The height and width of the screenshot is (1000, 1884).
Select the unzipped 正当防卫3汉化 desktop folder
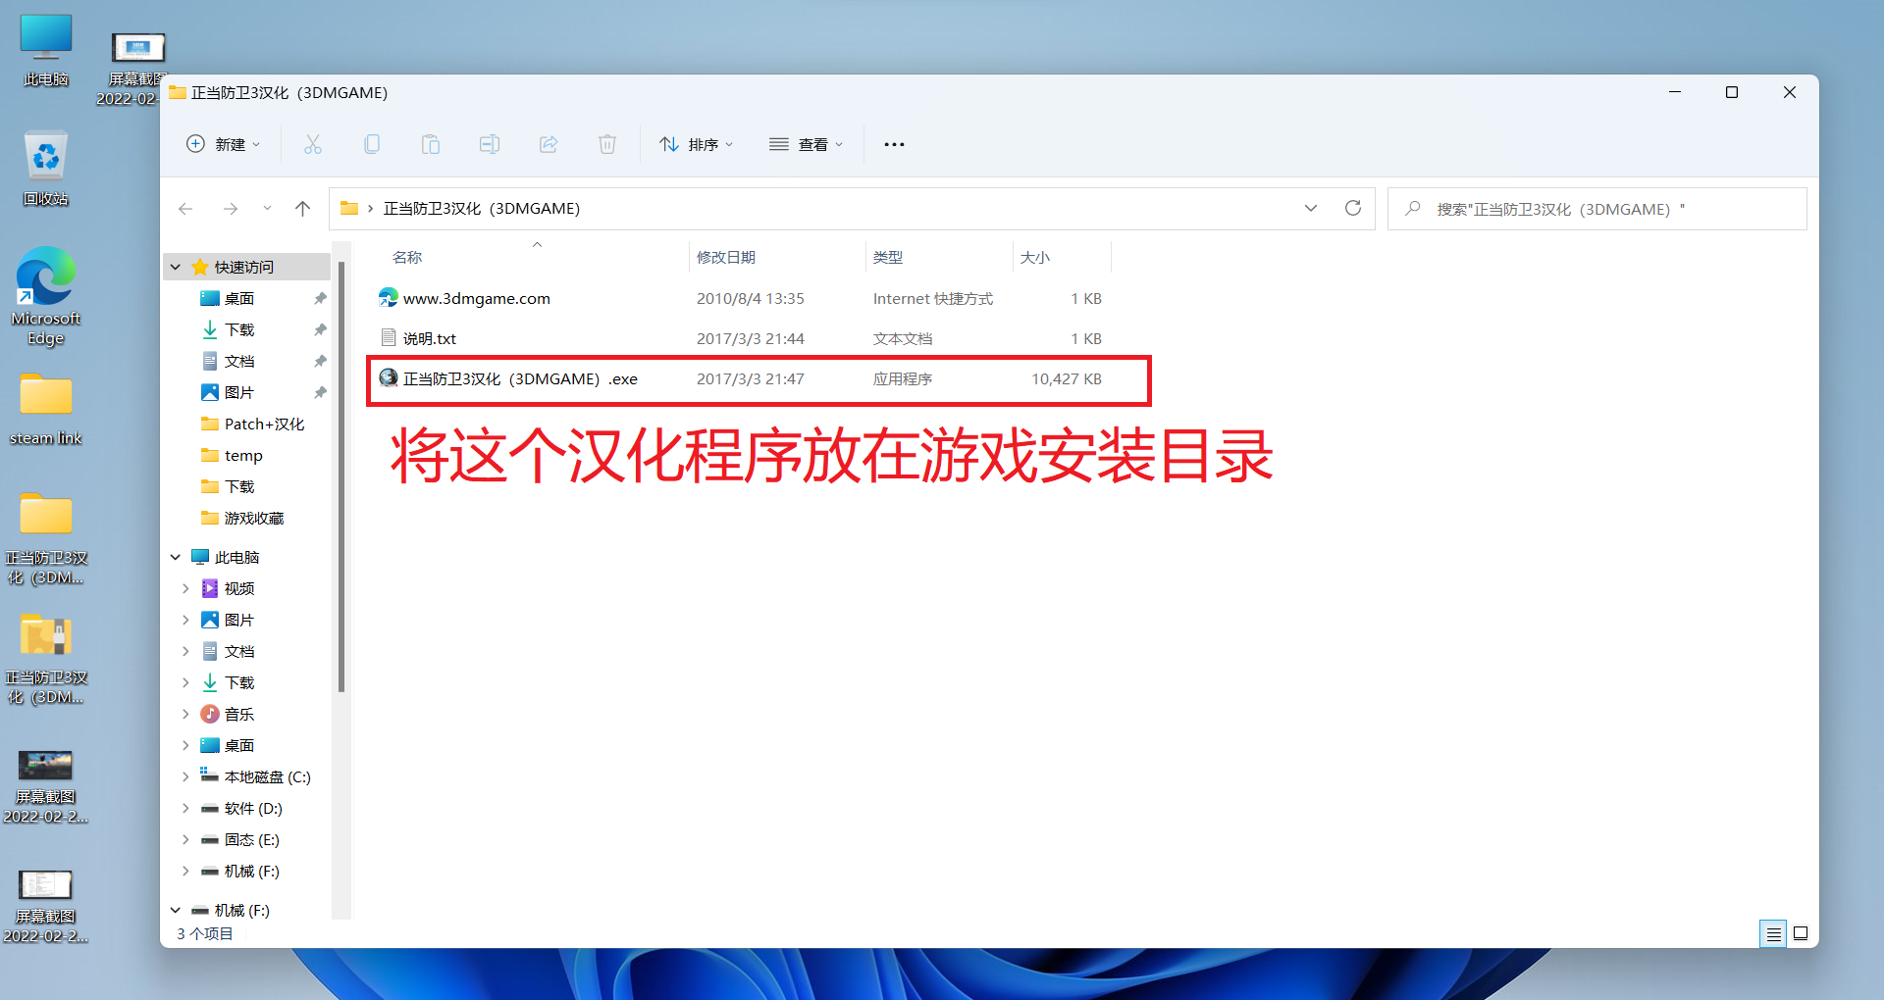[x=46, y=539]
